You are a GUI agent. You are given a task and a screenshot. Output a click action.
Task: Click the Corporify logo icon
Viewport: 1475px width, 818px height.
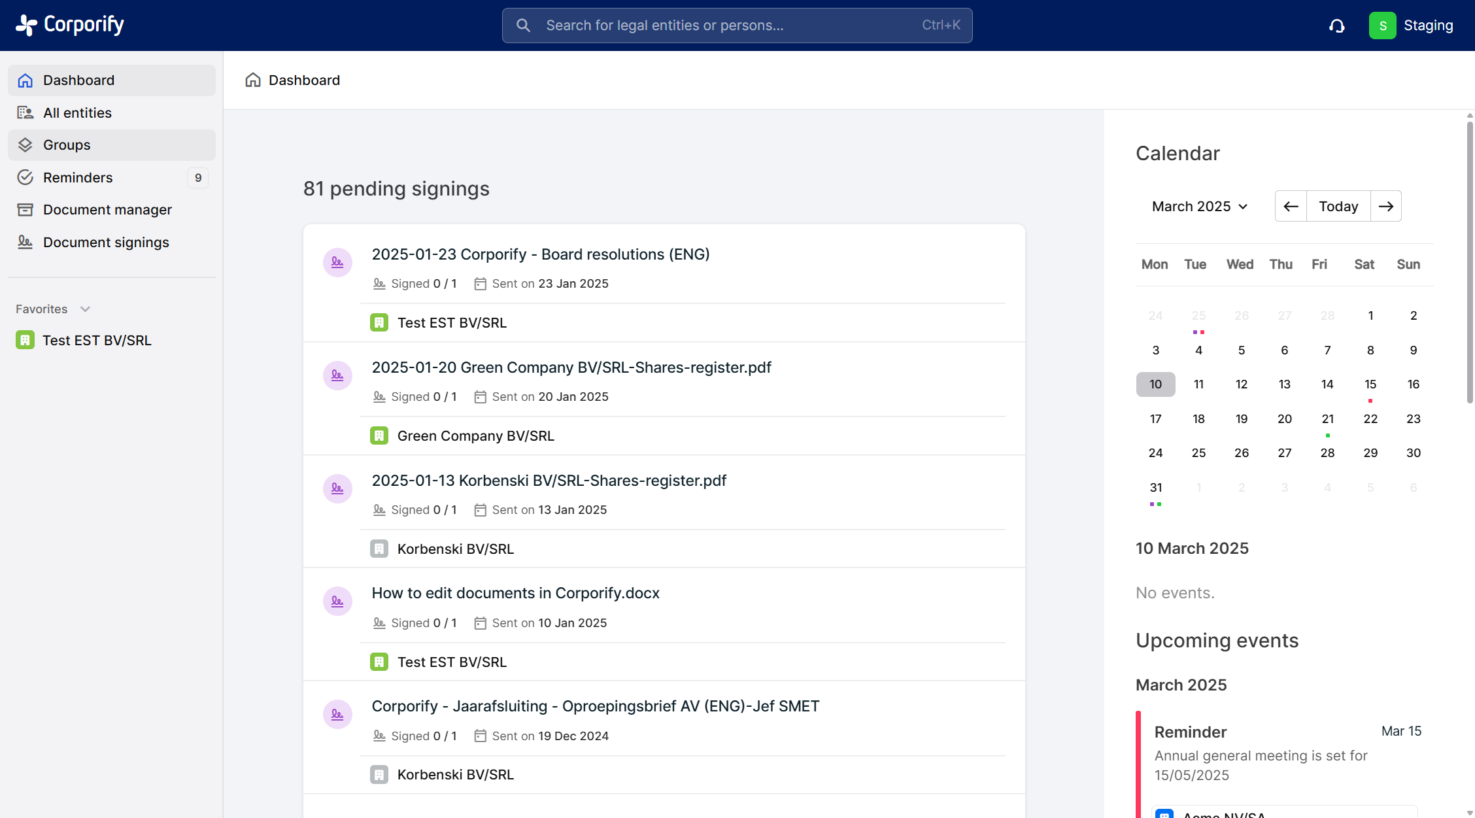coord(26,25)
